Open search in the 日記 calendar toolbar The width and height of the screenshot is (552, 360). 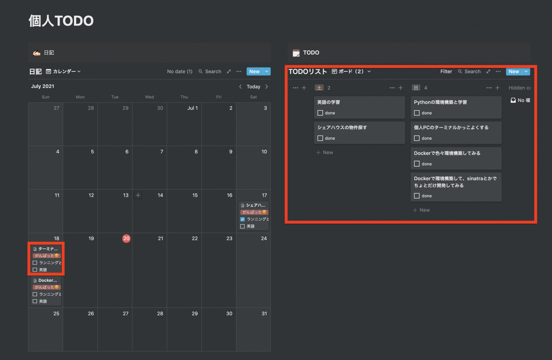coord(210,71)
